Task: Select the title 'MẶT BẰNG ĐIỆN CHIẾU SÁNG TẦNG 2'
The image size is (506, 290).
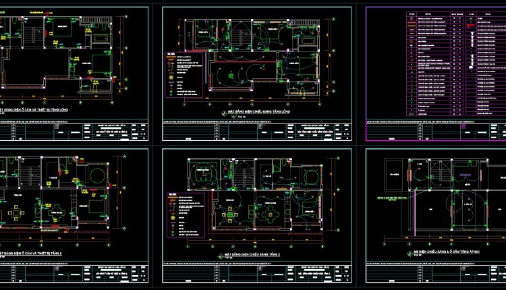Action: (x=252, y=254)
